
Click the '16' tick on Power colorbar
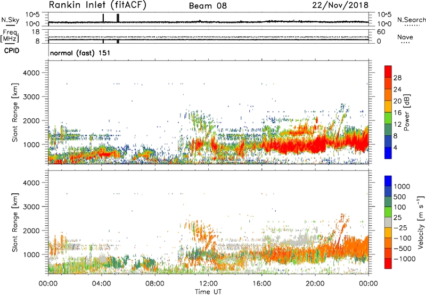pos(397,113)
